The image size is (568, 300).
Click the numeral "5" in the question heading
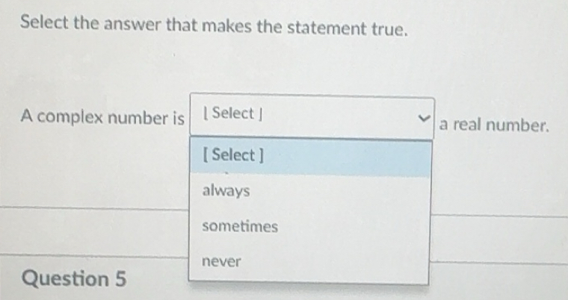[120, 279]
